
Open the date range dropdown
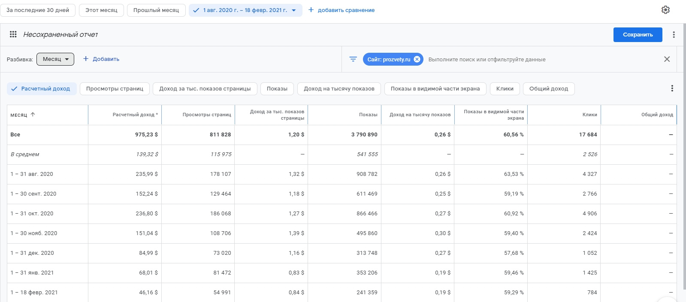point(245,10)
